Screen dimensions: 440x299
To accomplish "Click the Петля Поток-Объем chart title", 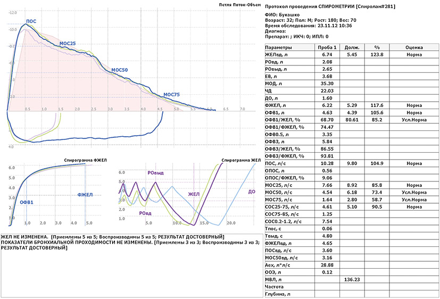I will 239,5.
